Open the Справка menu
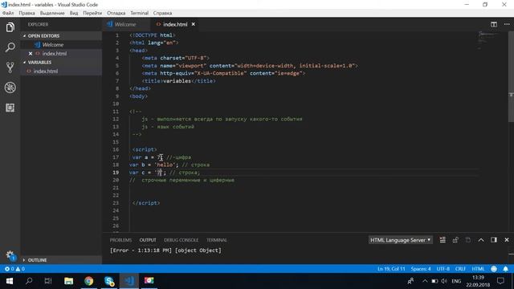Screen dimensions: 514x289 pyautogui.click(x=162, y=13)
